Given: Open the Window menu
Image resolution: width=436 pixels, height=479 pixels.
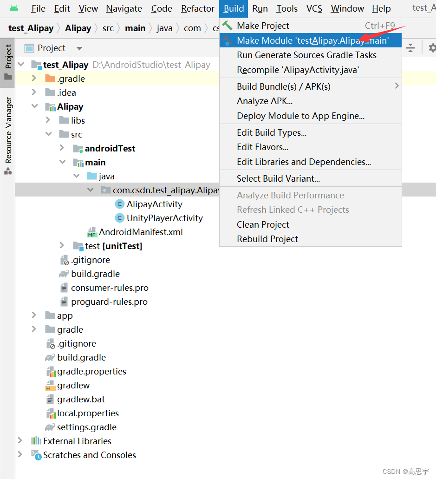Looking at the screenshot, I should [347, 8].
